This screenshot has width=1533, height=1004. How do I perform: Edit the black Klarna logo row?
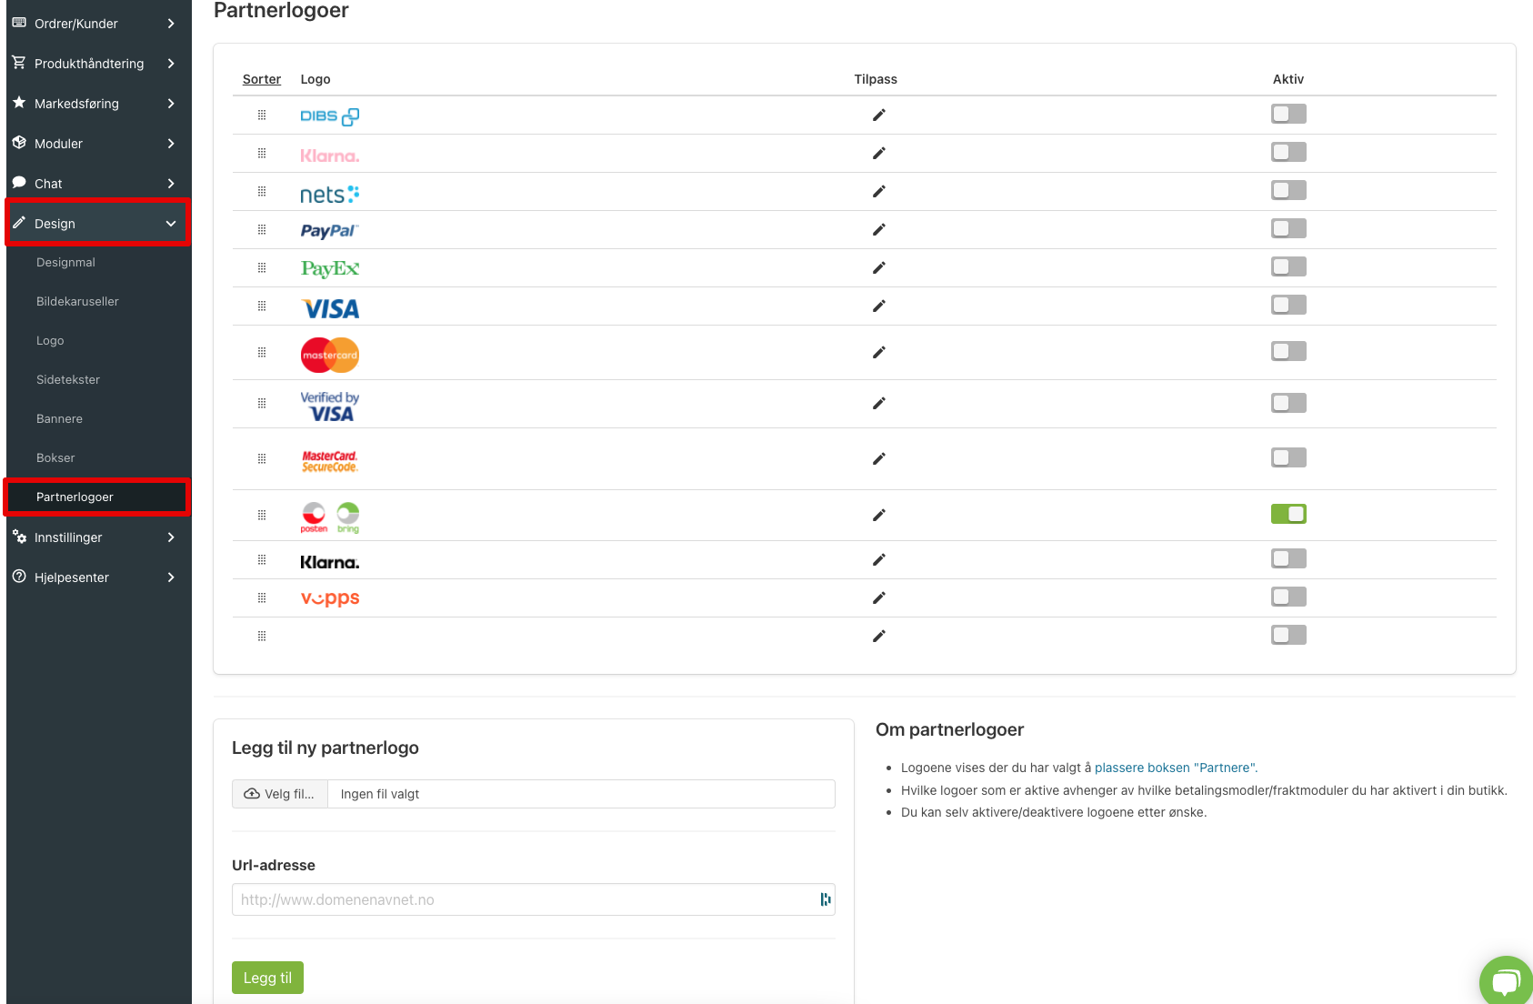pyautogui.click(x=878, y=559)
